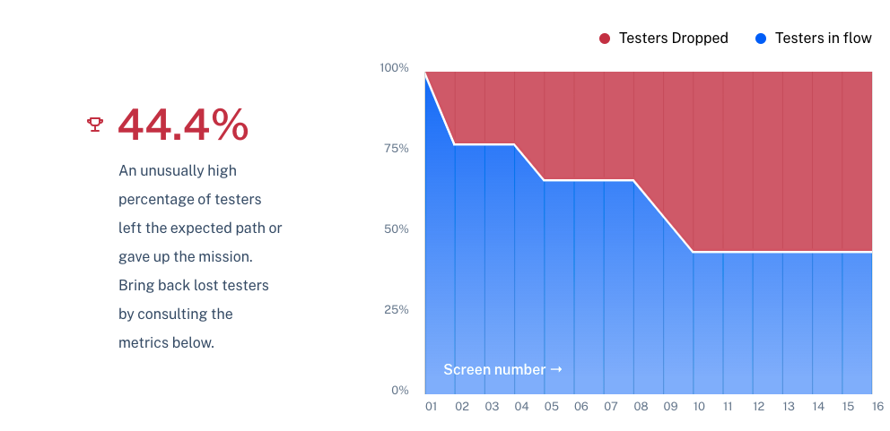Viewport: 890px width, 431px height.
Task: Click the Screen number arrow label
Action: pos(502,370)
